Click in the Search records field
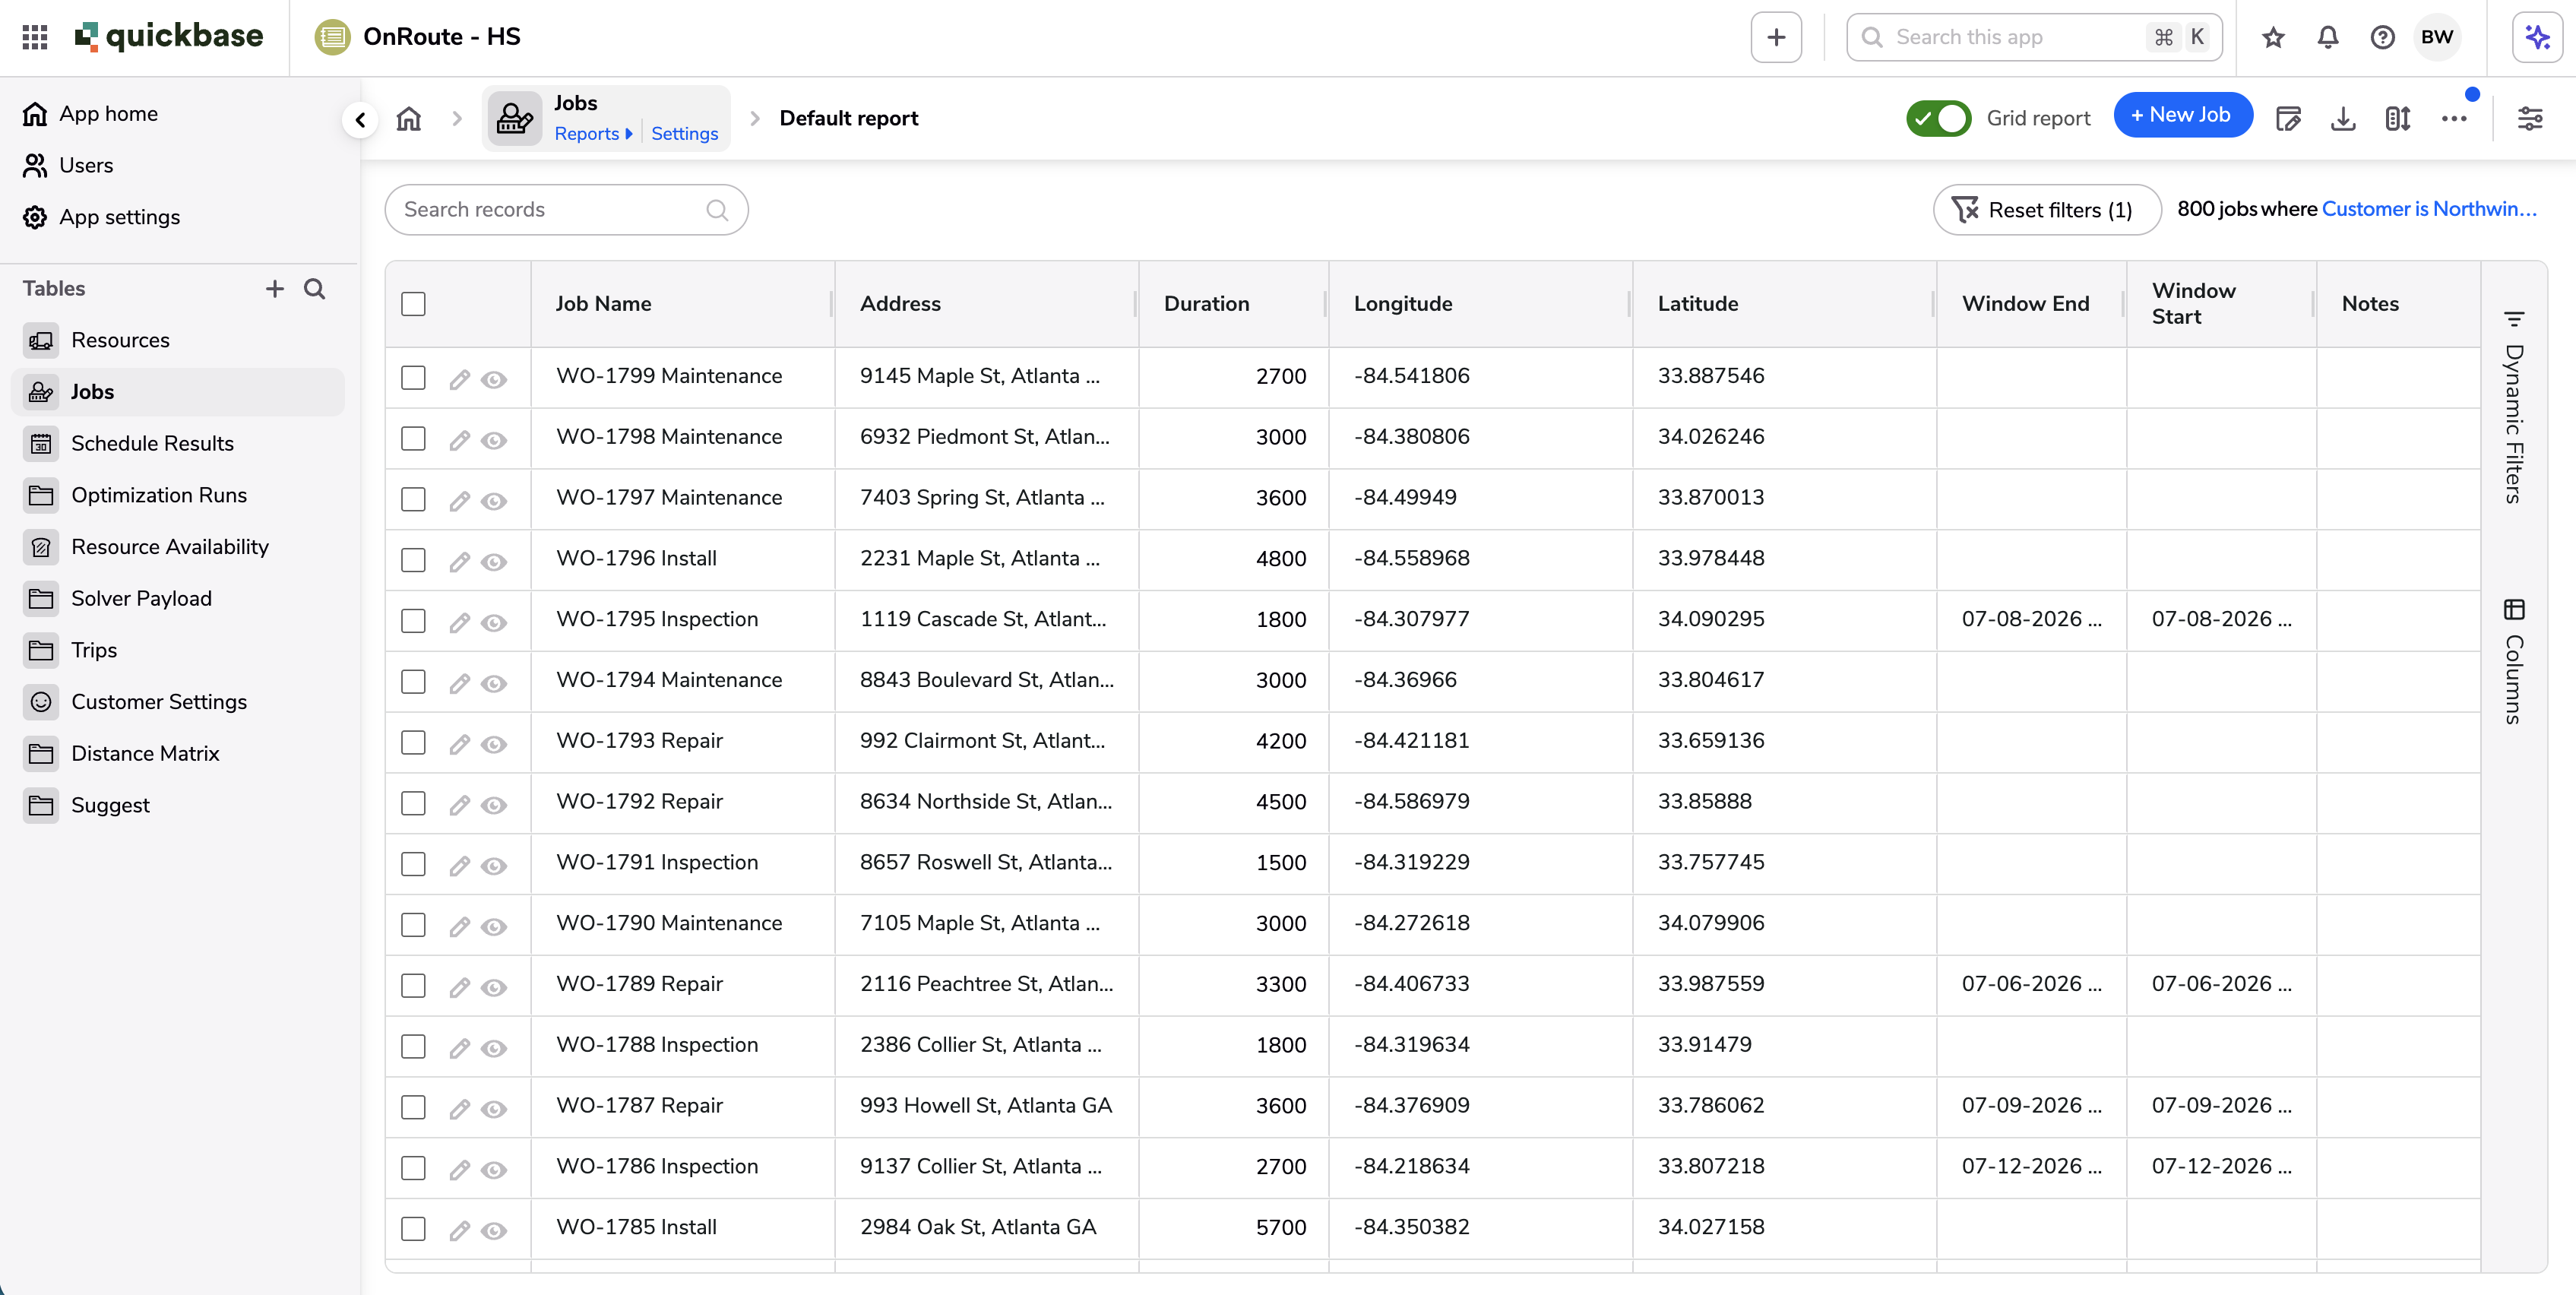The width and height of the screenshot is (2576, 1295). [566, 210]
